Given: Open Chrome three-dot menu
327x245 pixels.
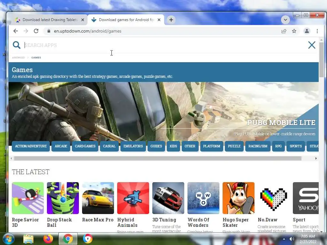Looking at the screenshot, I should point(317,31).
